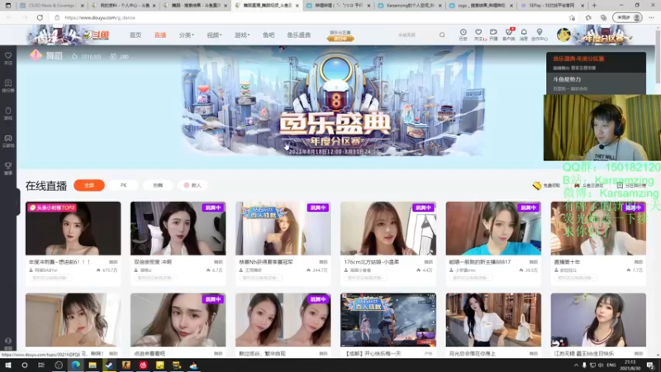Click the page vertical scrollbar
This screenshot has width=661, height=372.
click(x=658, y=57)
